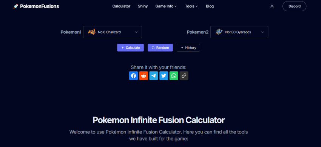Open the Blog nav item

[x=210, y=6]
